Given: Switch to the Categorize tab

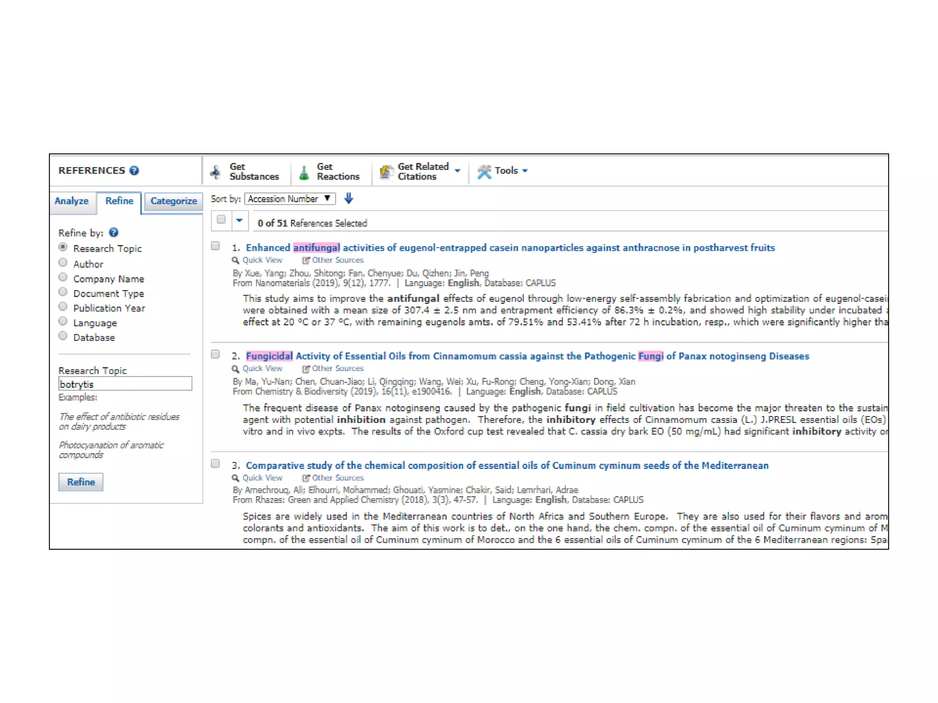Looking at the screenshot, I should [x=174, y=201].
